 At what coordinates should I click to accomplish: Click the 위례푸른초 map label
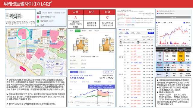pyautogui.click(x=53, y=44)
